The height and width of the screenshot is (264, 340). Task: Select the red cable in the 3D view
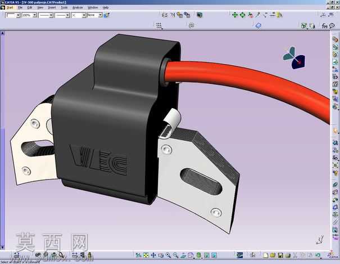[x=250, y=82]
